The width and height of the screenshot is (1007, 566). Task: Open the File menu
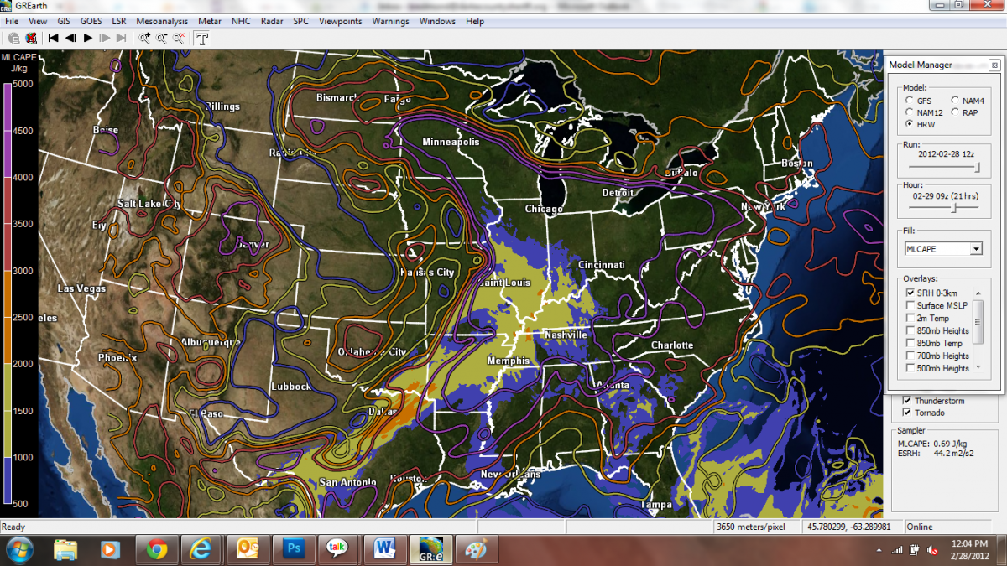pyautogui.click(x=12, y=21)
